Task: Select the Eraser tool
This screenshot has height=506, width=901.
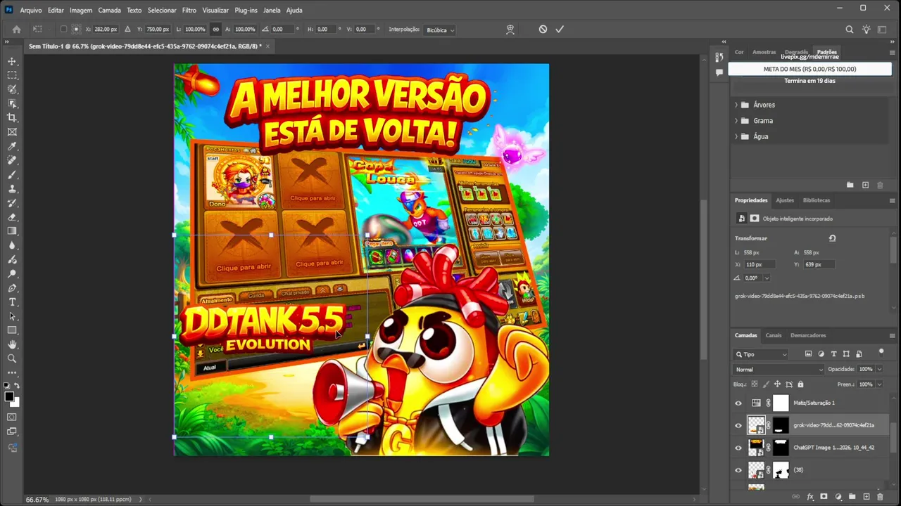Action: point(12,217)
